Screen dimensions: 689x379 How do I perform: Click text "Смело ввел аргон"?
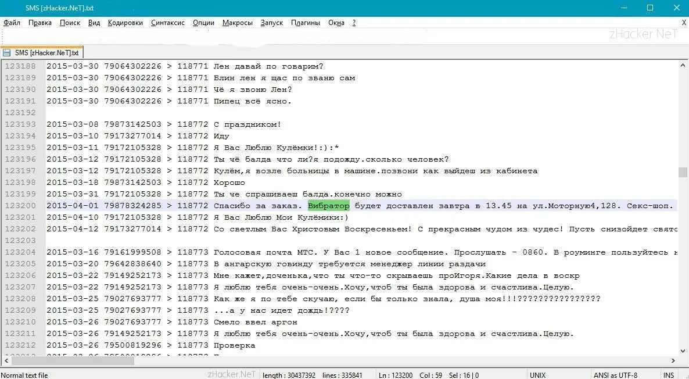(255, 322)
